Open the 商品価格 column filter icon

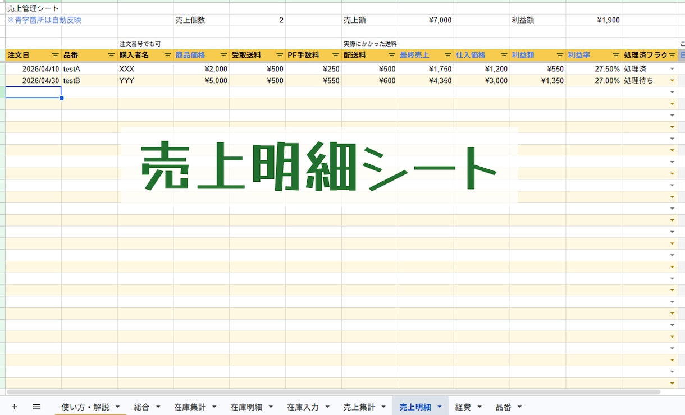(223, 55)
